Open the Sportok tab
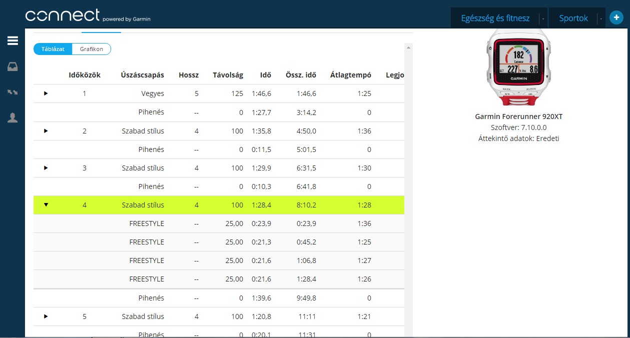 (x=573, y=18)
